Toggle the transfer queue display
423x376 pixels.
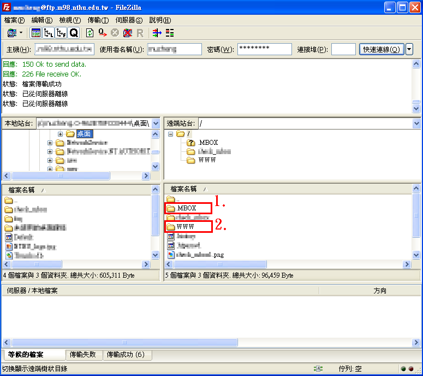point(73,33)
